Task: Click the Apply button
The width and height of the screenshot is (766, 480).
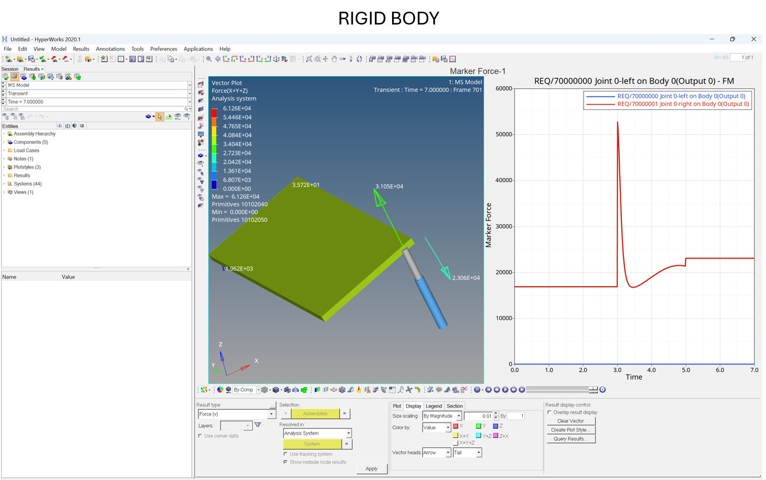Action: pyautogui.click(x=372, y=469)
